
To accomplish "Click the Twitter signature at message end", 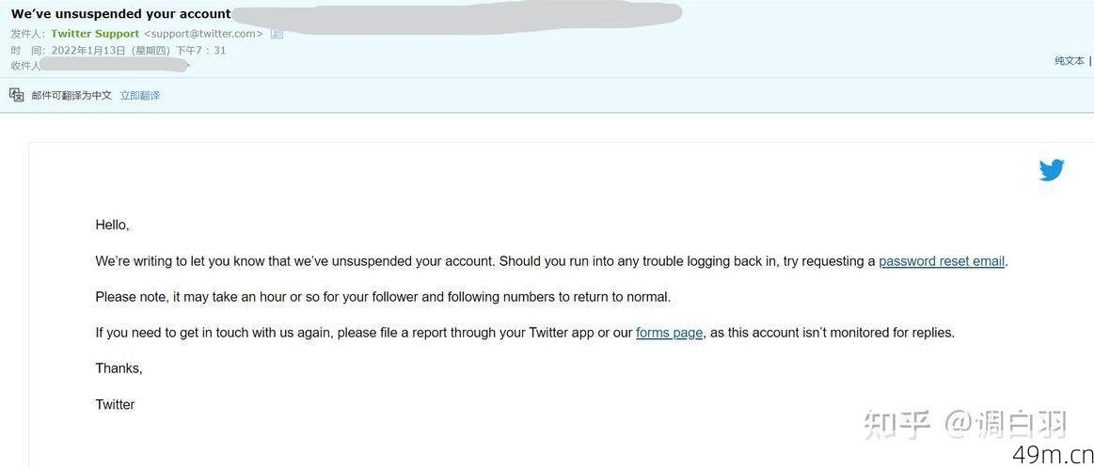I will point(115,404).
